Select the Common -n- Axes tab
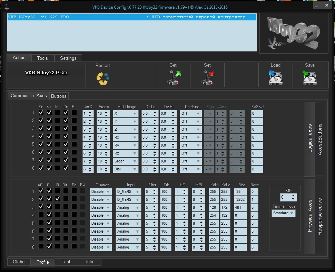Image resolution: width=335 pixels, height=272 pixels. coord(29,96)
